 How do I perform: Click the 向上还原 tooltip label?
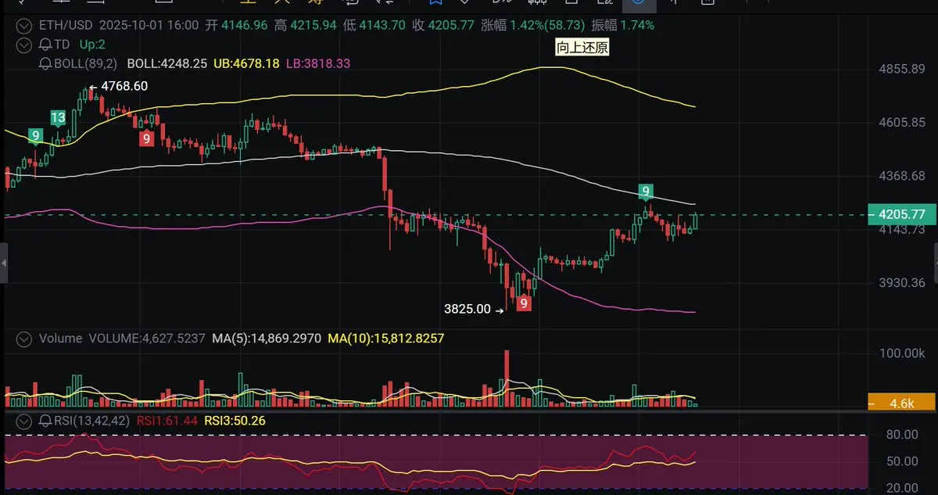pos(582,48)
